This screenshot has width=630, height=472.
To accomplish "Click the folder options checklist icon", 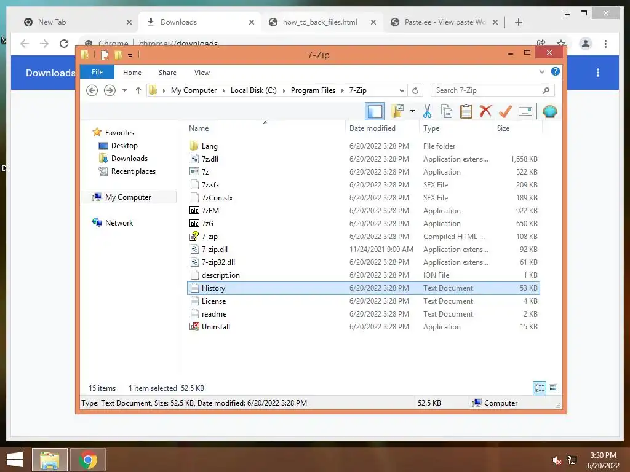I will point(398,111).
